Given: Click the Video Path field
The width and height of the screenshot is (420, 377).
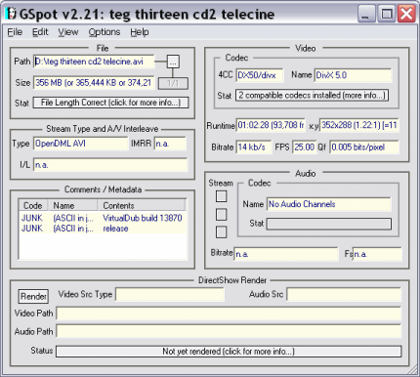Looking at the screenshot, I should coord(229,314).
